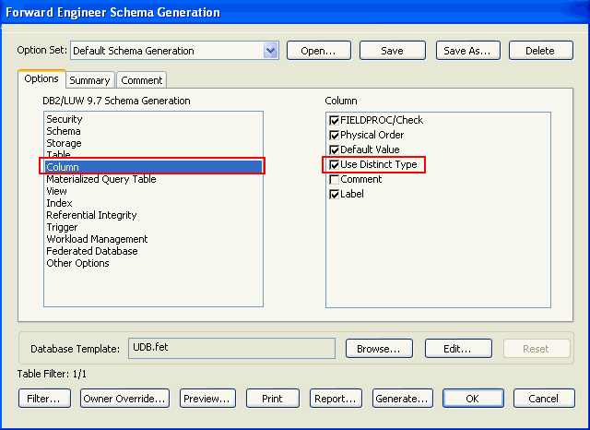This screenshot has width=590, height=430.
Task: Toggle the FIELDPROC/Check checkbox
Action: (x=334, y=121)
